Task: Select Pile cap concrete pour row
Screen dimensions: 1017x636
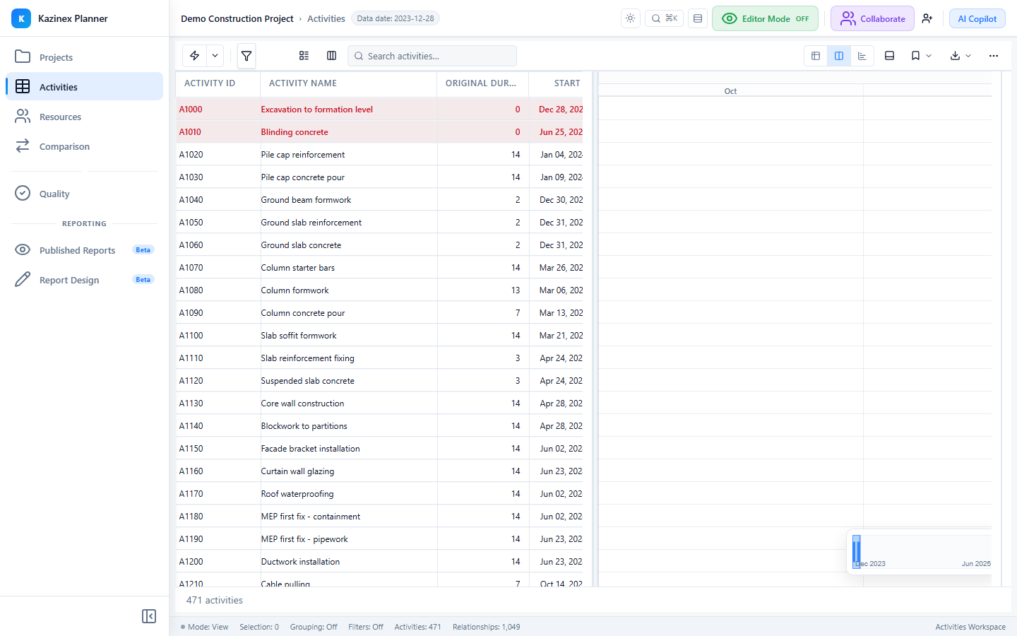Action: [x=380, y=177]
